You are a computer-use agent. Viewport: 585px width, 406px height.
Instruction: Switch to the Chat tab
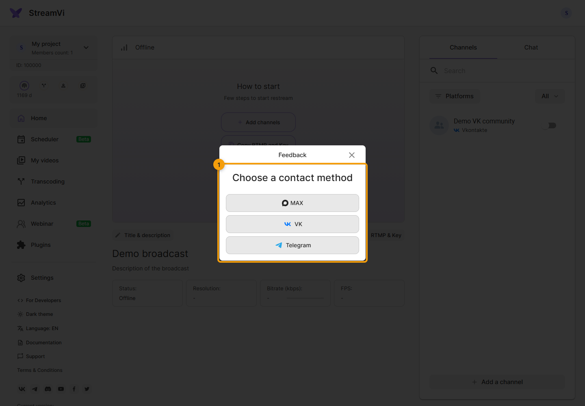[531, 48]
